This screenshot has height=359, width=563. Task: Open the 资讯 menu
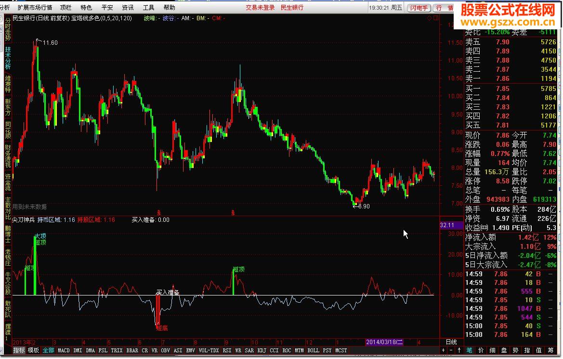pos(128,7)
